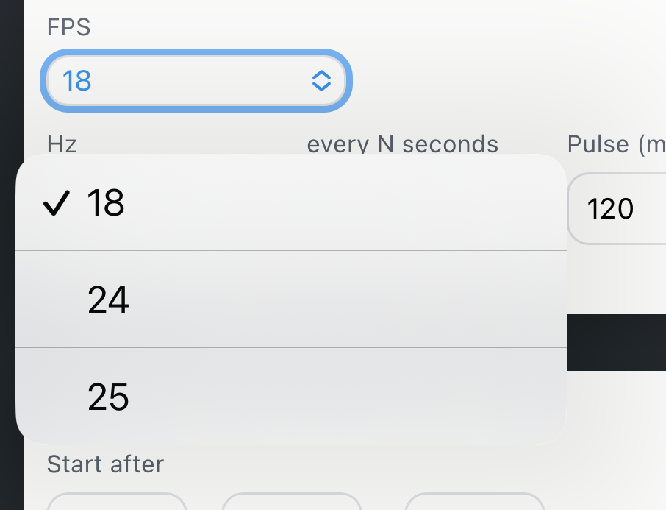Viewport: 666px width, 510px height.
Task: Click the blank area right of FPS dropdown
Action: tap(507, 80)
